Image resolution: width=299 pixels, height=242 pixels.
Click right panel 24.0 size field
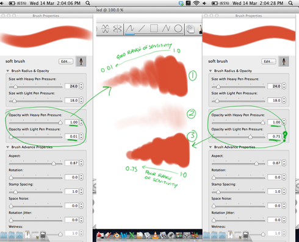pos(275,86)
